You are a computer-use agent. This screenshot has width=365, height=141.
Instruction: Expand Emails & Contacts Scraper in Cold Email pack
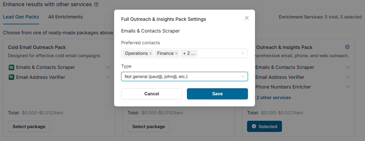coord(109,67)
